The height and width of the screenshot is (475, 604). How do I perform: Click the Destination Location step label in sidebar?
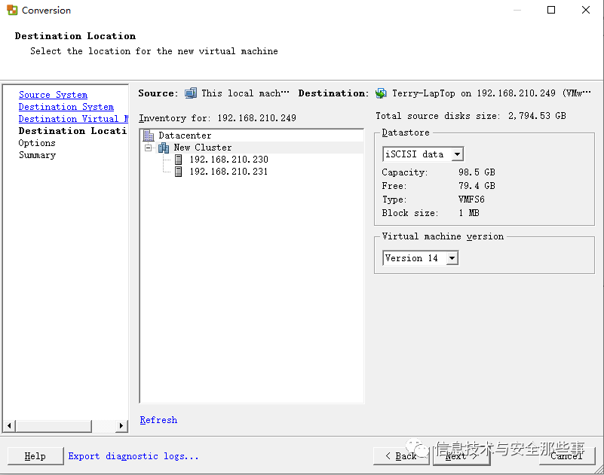coord(72,131)
